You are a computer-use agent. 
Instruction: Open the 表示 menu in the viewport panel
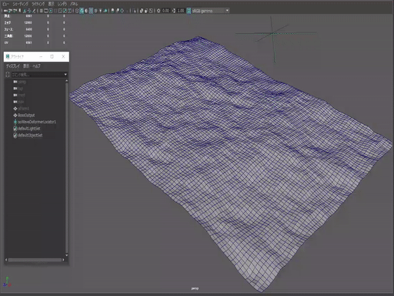51,4
